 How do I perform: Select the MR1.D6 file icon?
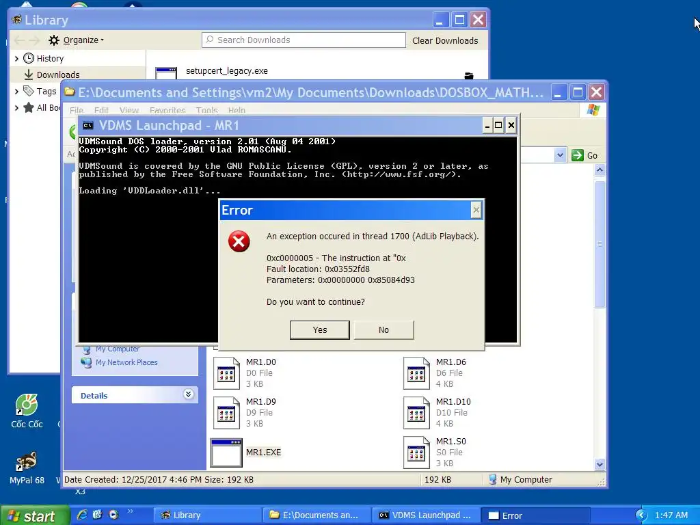(416, 373)
